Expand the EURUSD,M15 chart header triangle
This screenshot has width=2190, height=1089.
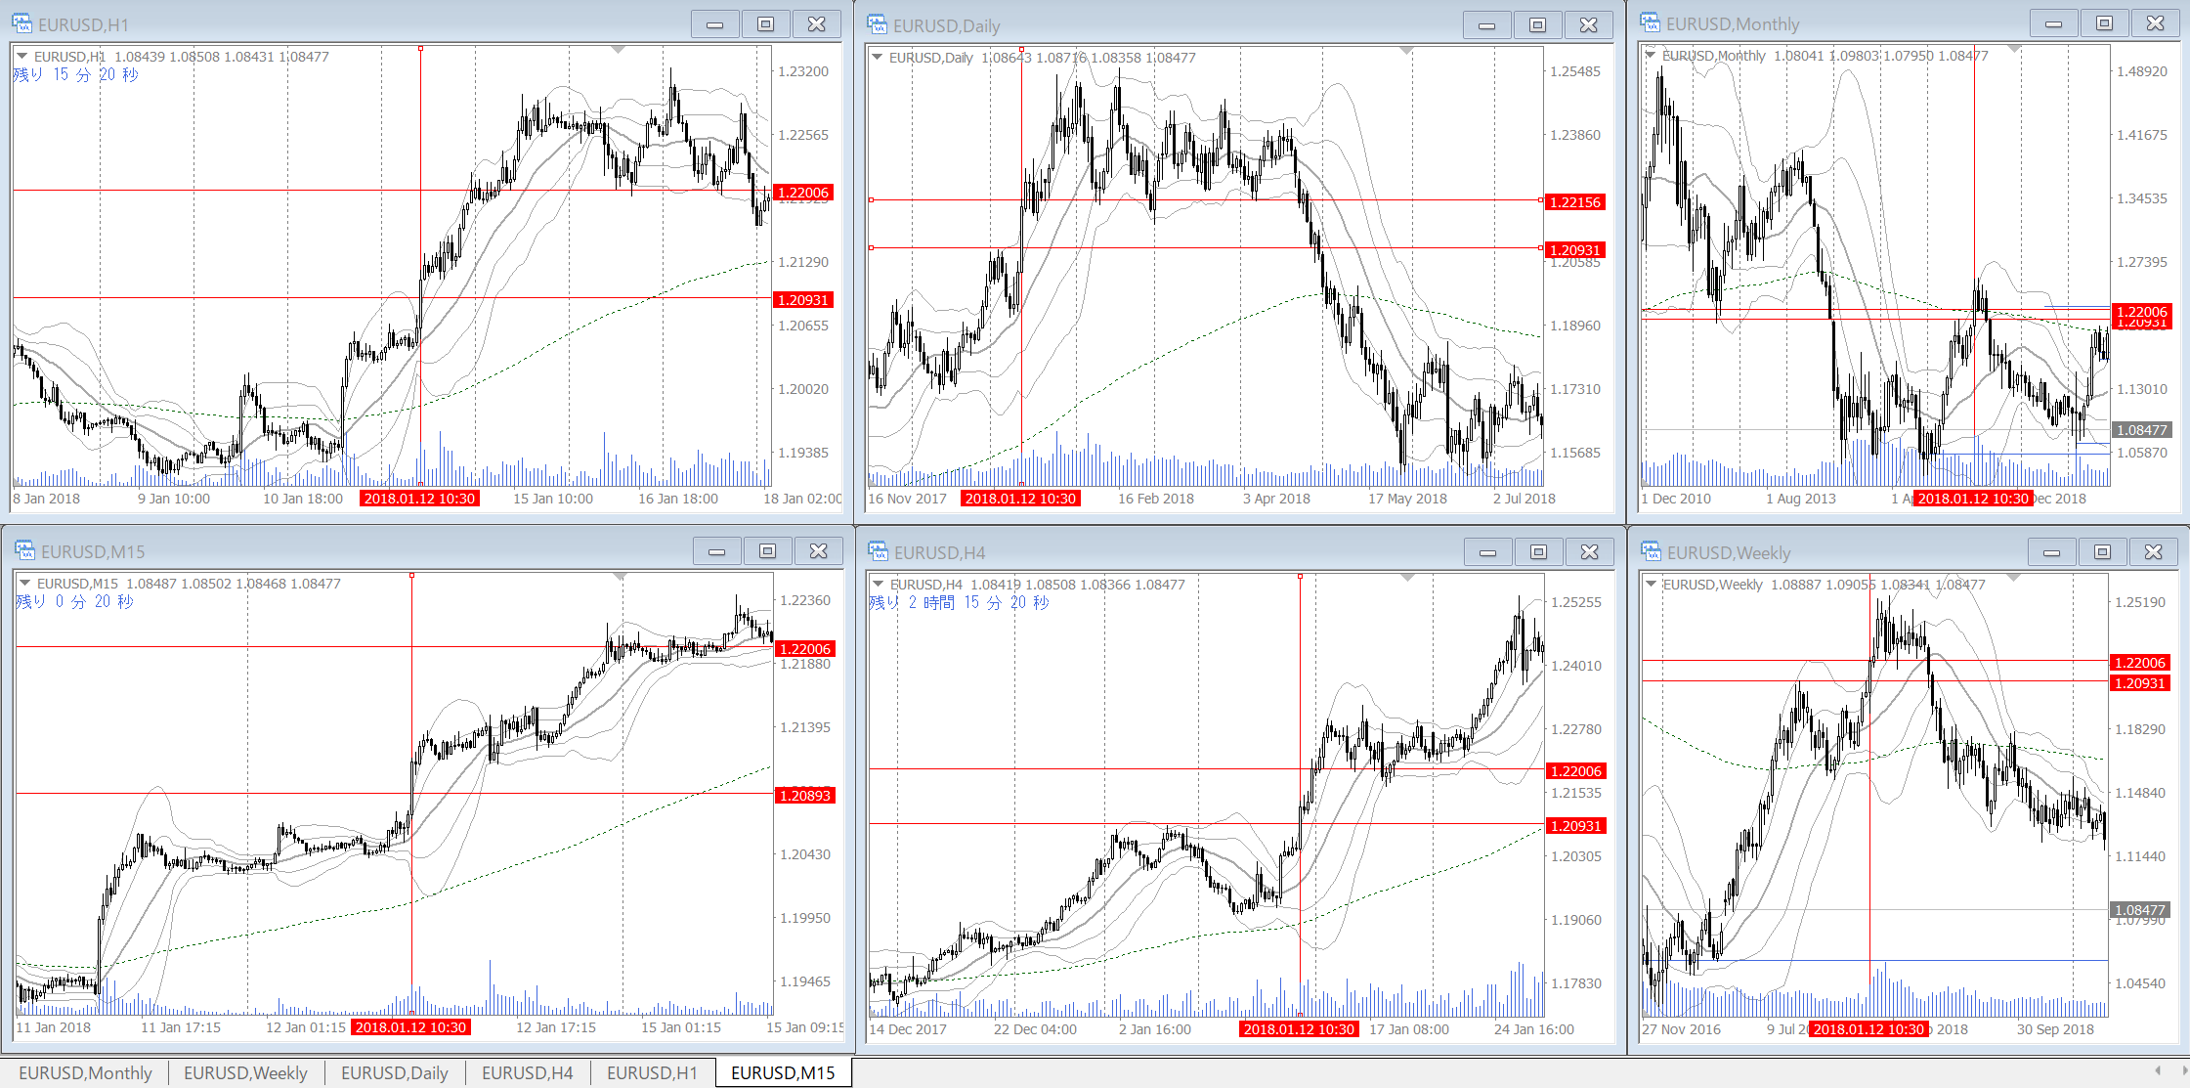[x=24, y=583]
